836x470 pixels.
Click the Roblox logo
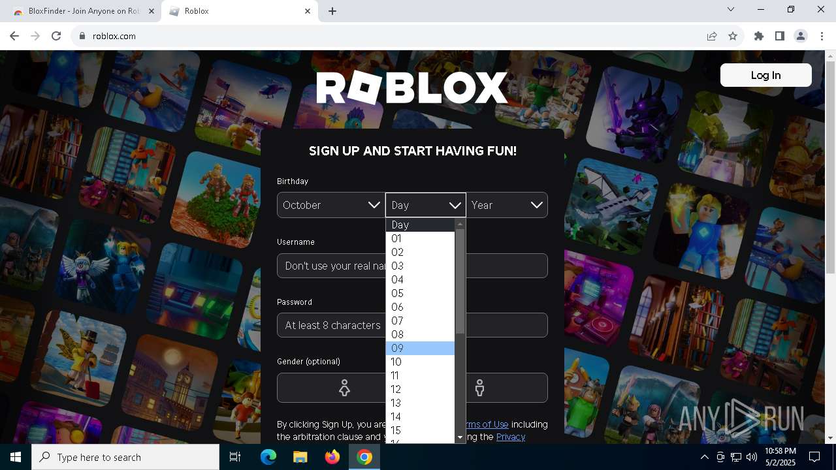pyautogui.click(x=411, y=88)
